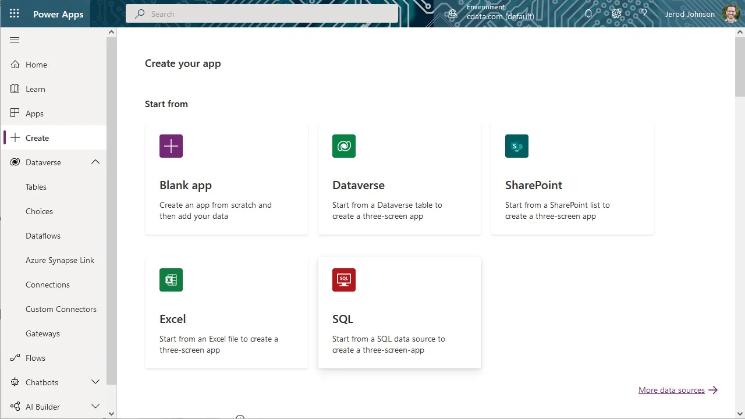Open help using the question mark icon

pyautogui.click(x=644, y=13)
